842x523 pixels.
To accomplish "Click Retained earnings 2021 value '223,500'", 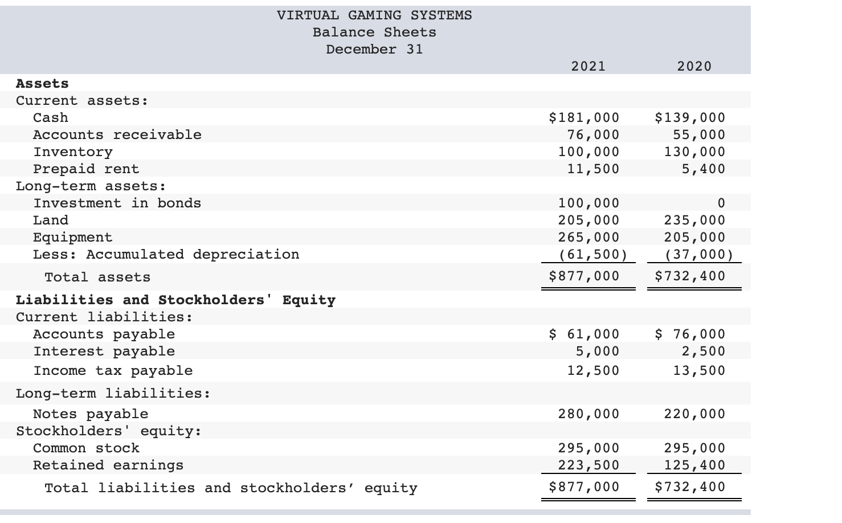I will click(x=588, y=465).
